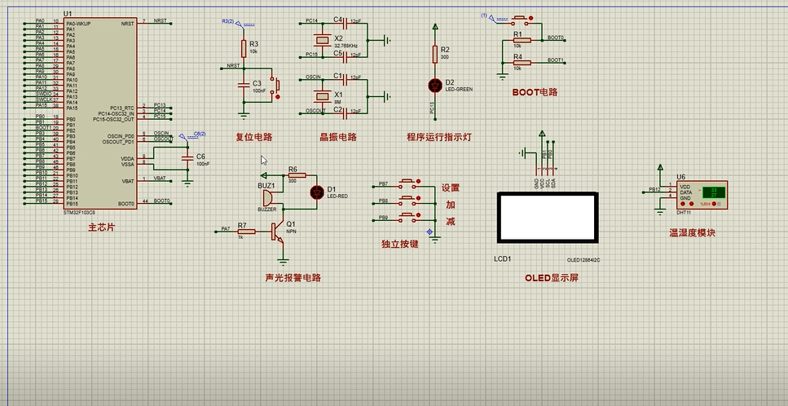788x406 pixels.
Task: Select resistor R3 in reset circuit
Action: tap(243, 48)
